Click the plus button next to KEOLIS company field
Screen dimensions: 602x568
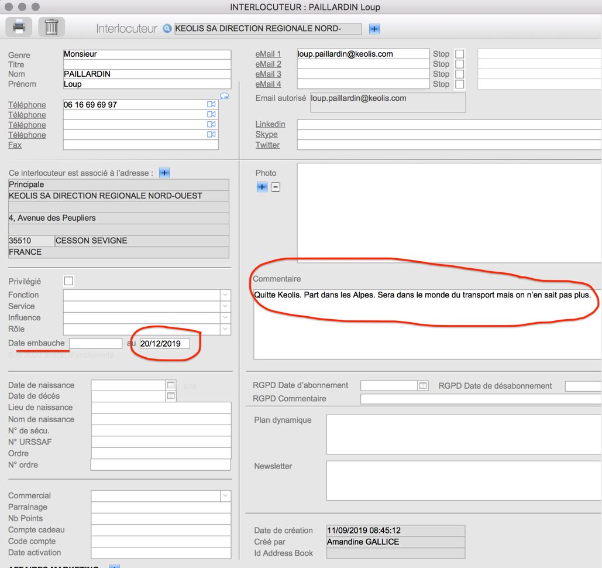tap(374, 29)
